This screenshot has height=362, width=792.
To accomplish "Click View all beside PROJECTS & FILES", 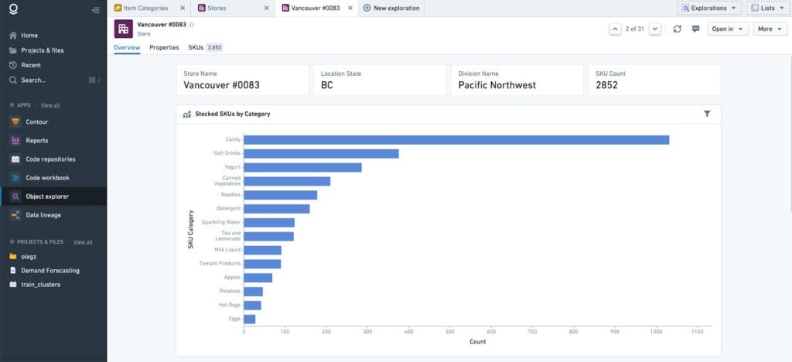I will (x=83, y=242).
